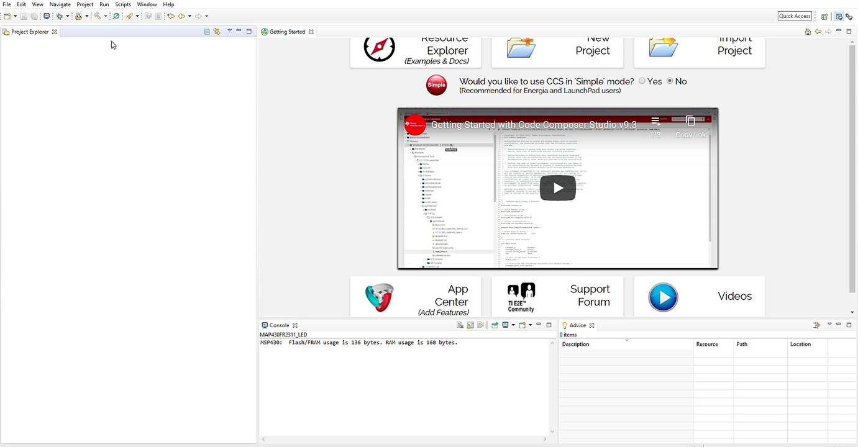Screen dimensions: 858x447
Task: Sort Advice by Description column header
Action: click(x=626, y=344)
